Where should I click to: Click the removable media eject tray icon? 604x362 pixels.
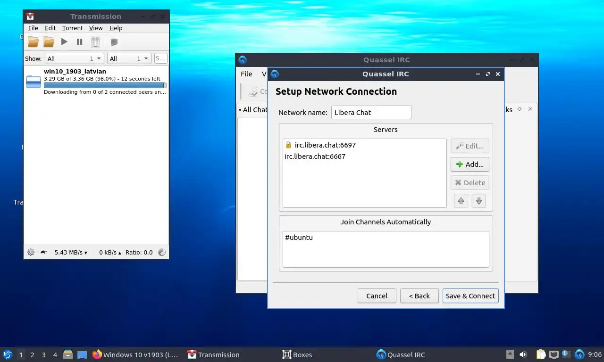pyautogui.click(x=510, y=354)
